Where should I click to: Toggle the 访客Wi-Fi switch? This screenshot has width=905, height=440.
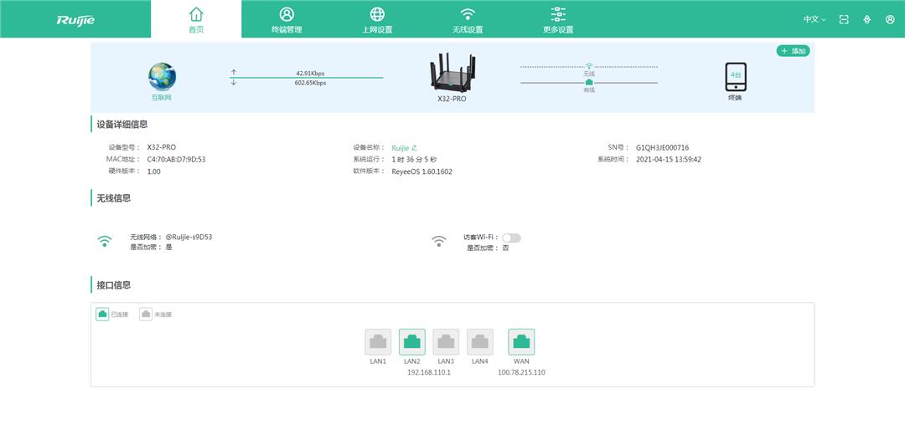pos(511,238)
